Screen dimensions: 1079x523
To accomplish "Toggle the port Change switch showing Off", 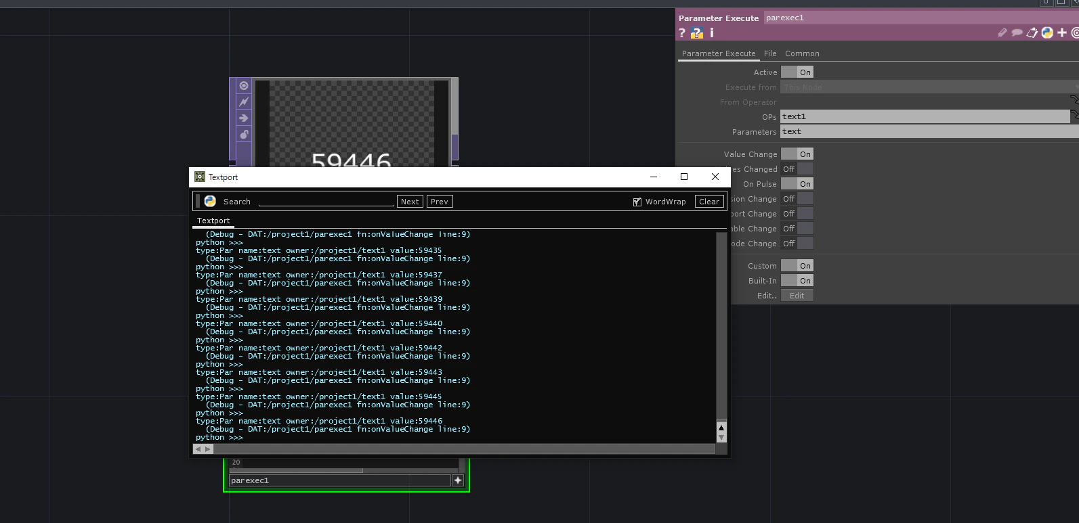I will (797, 214).
